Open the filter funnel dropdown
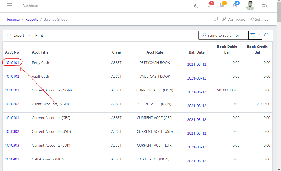The height and width of the screenshot is (171, 281). point(255,35)
